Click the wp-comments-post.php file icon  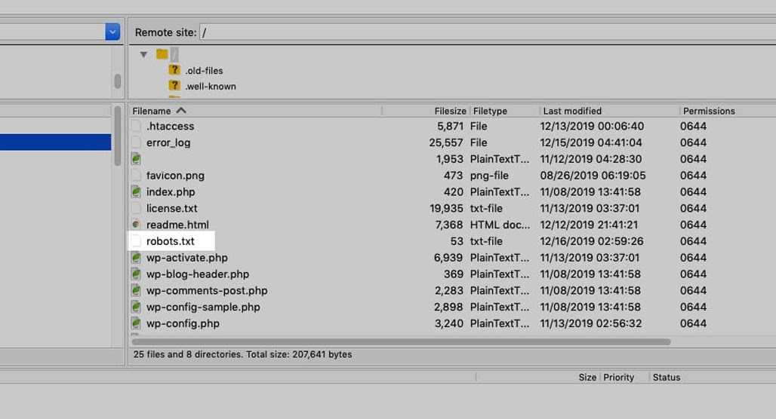pos(136,291)
